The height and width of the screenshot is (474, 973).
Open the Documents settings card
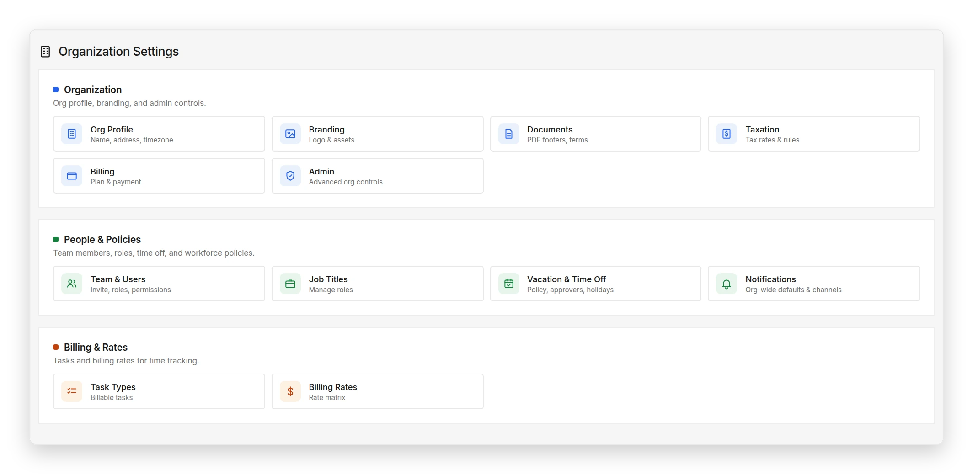tap(596, 134)
